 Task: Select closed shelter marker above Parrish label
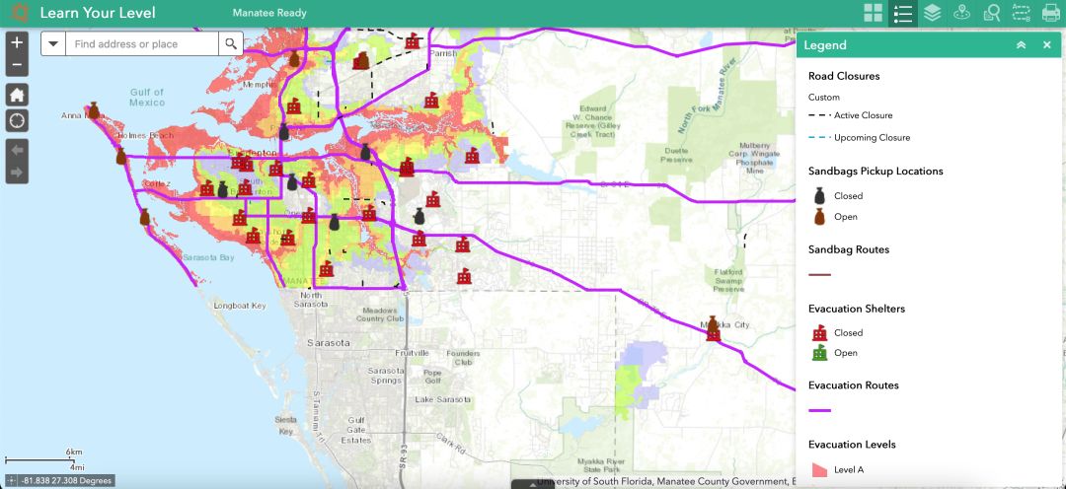pyautogui.click(x=413, y=41)
